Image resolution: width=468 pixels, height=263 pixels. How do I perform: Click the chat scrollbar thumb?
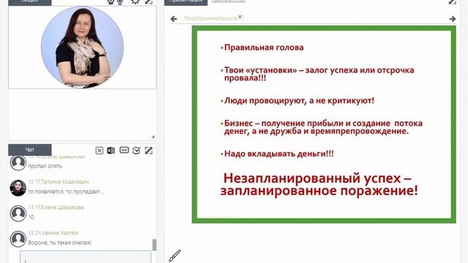[x=154, y=245]
